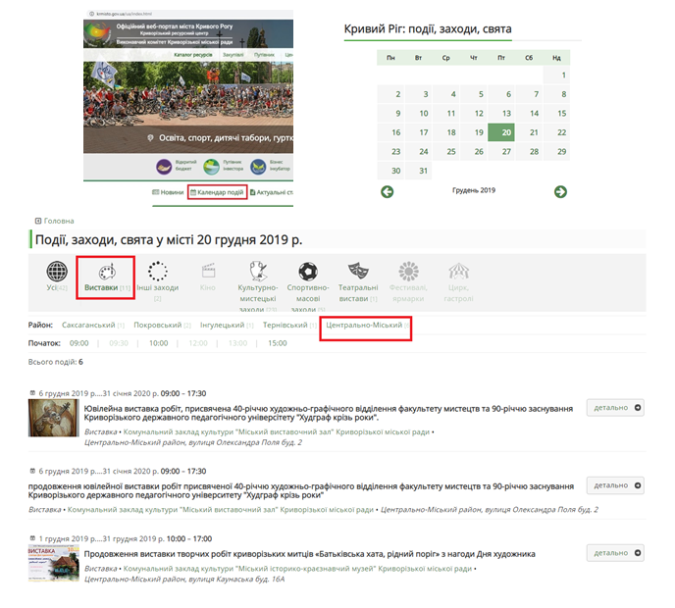Go to previous month with left arrow

tap(387, 191)
